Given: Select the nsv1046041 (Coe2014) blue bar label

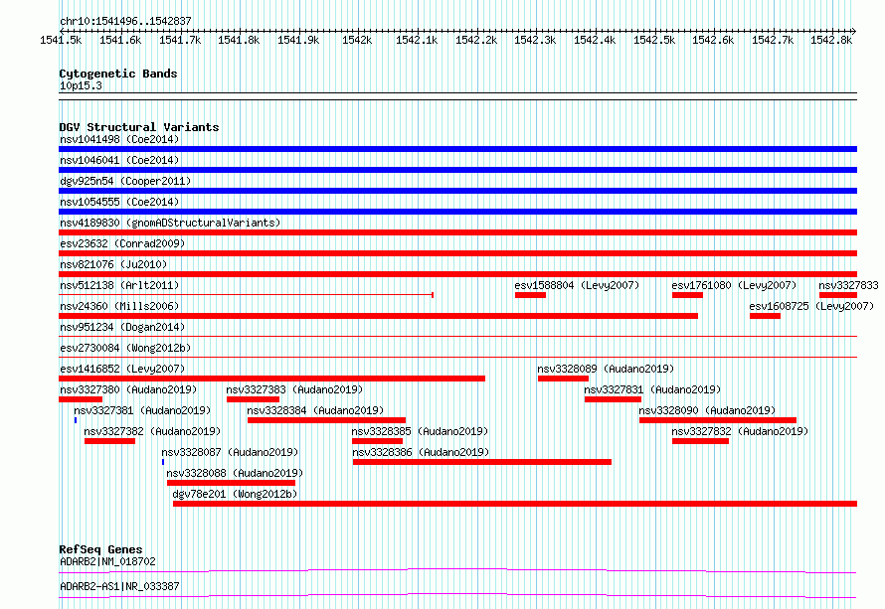Looking at the screenshot, I should (119, 160).
